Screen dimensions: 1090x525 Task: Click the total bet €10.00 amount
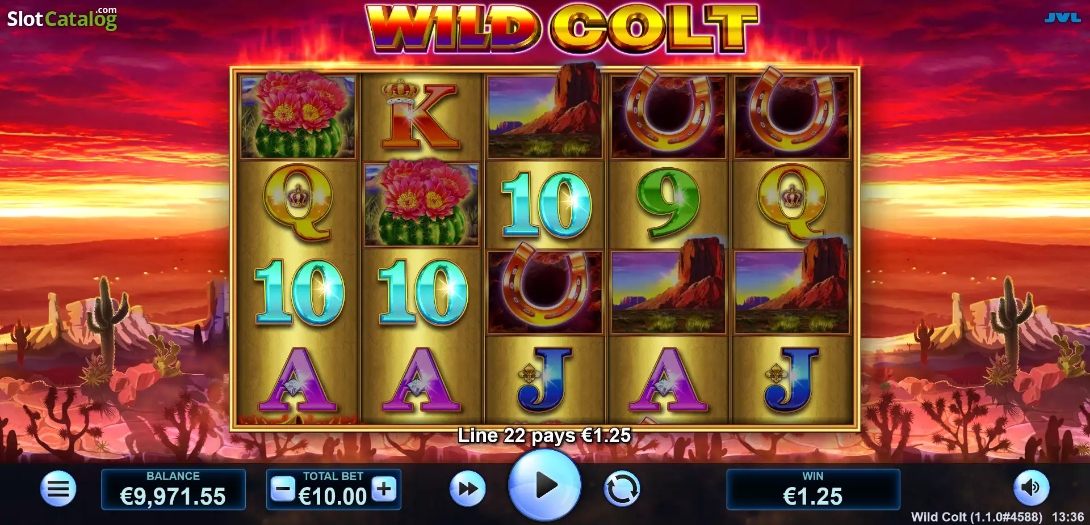point(333,497)
